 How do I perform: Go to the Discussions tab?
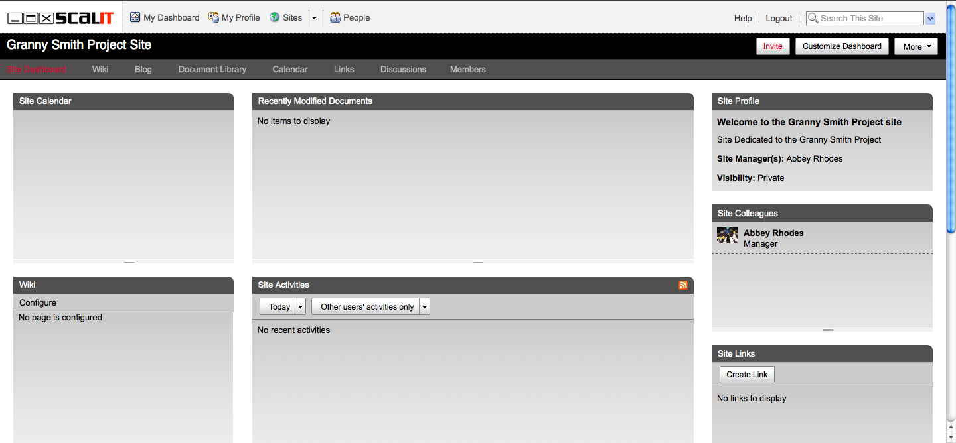403,69
